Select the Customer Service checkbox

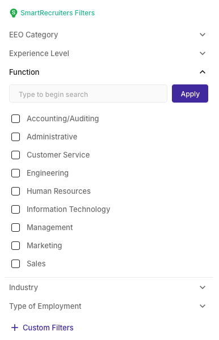(x=16, y=155)
